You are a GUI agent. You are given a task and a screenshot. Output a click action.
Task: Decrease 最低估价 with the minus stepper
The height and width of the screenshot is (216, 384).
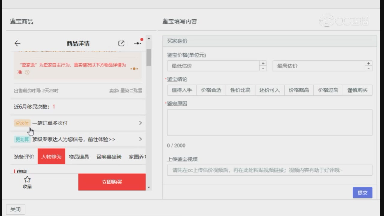[263, 68]
